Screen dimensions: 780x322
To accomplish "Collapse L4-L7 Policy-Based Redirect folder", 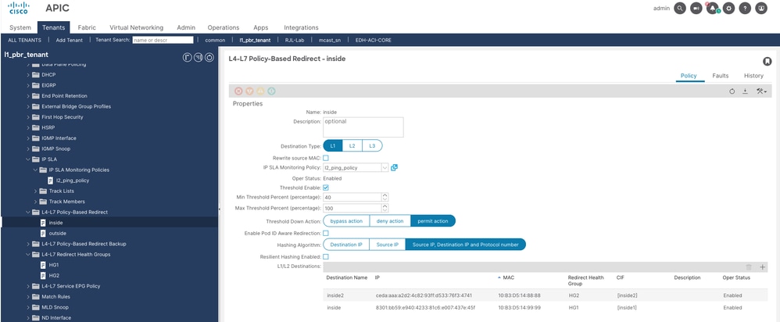I will pyautogui.click(x=28, y=212).
